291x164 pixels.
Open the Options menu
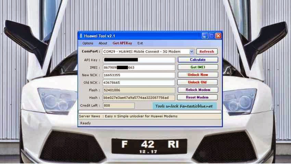[88, 43]
